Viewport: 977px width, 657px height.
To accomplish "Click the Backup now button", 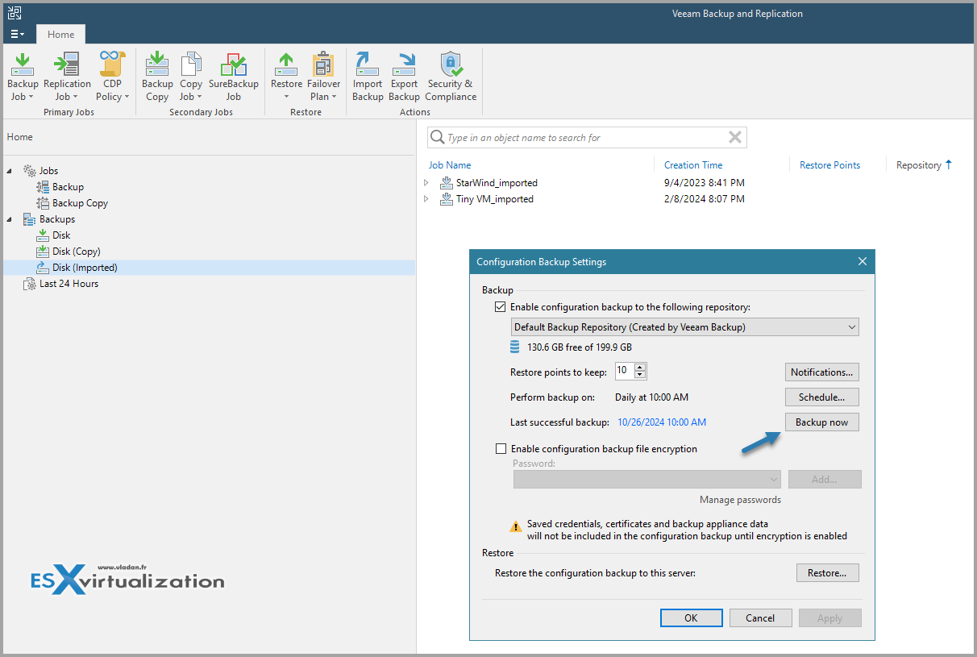I will pyautogui.click(x=821, y=422).
